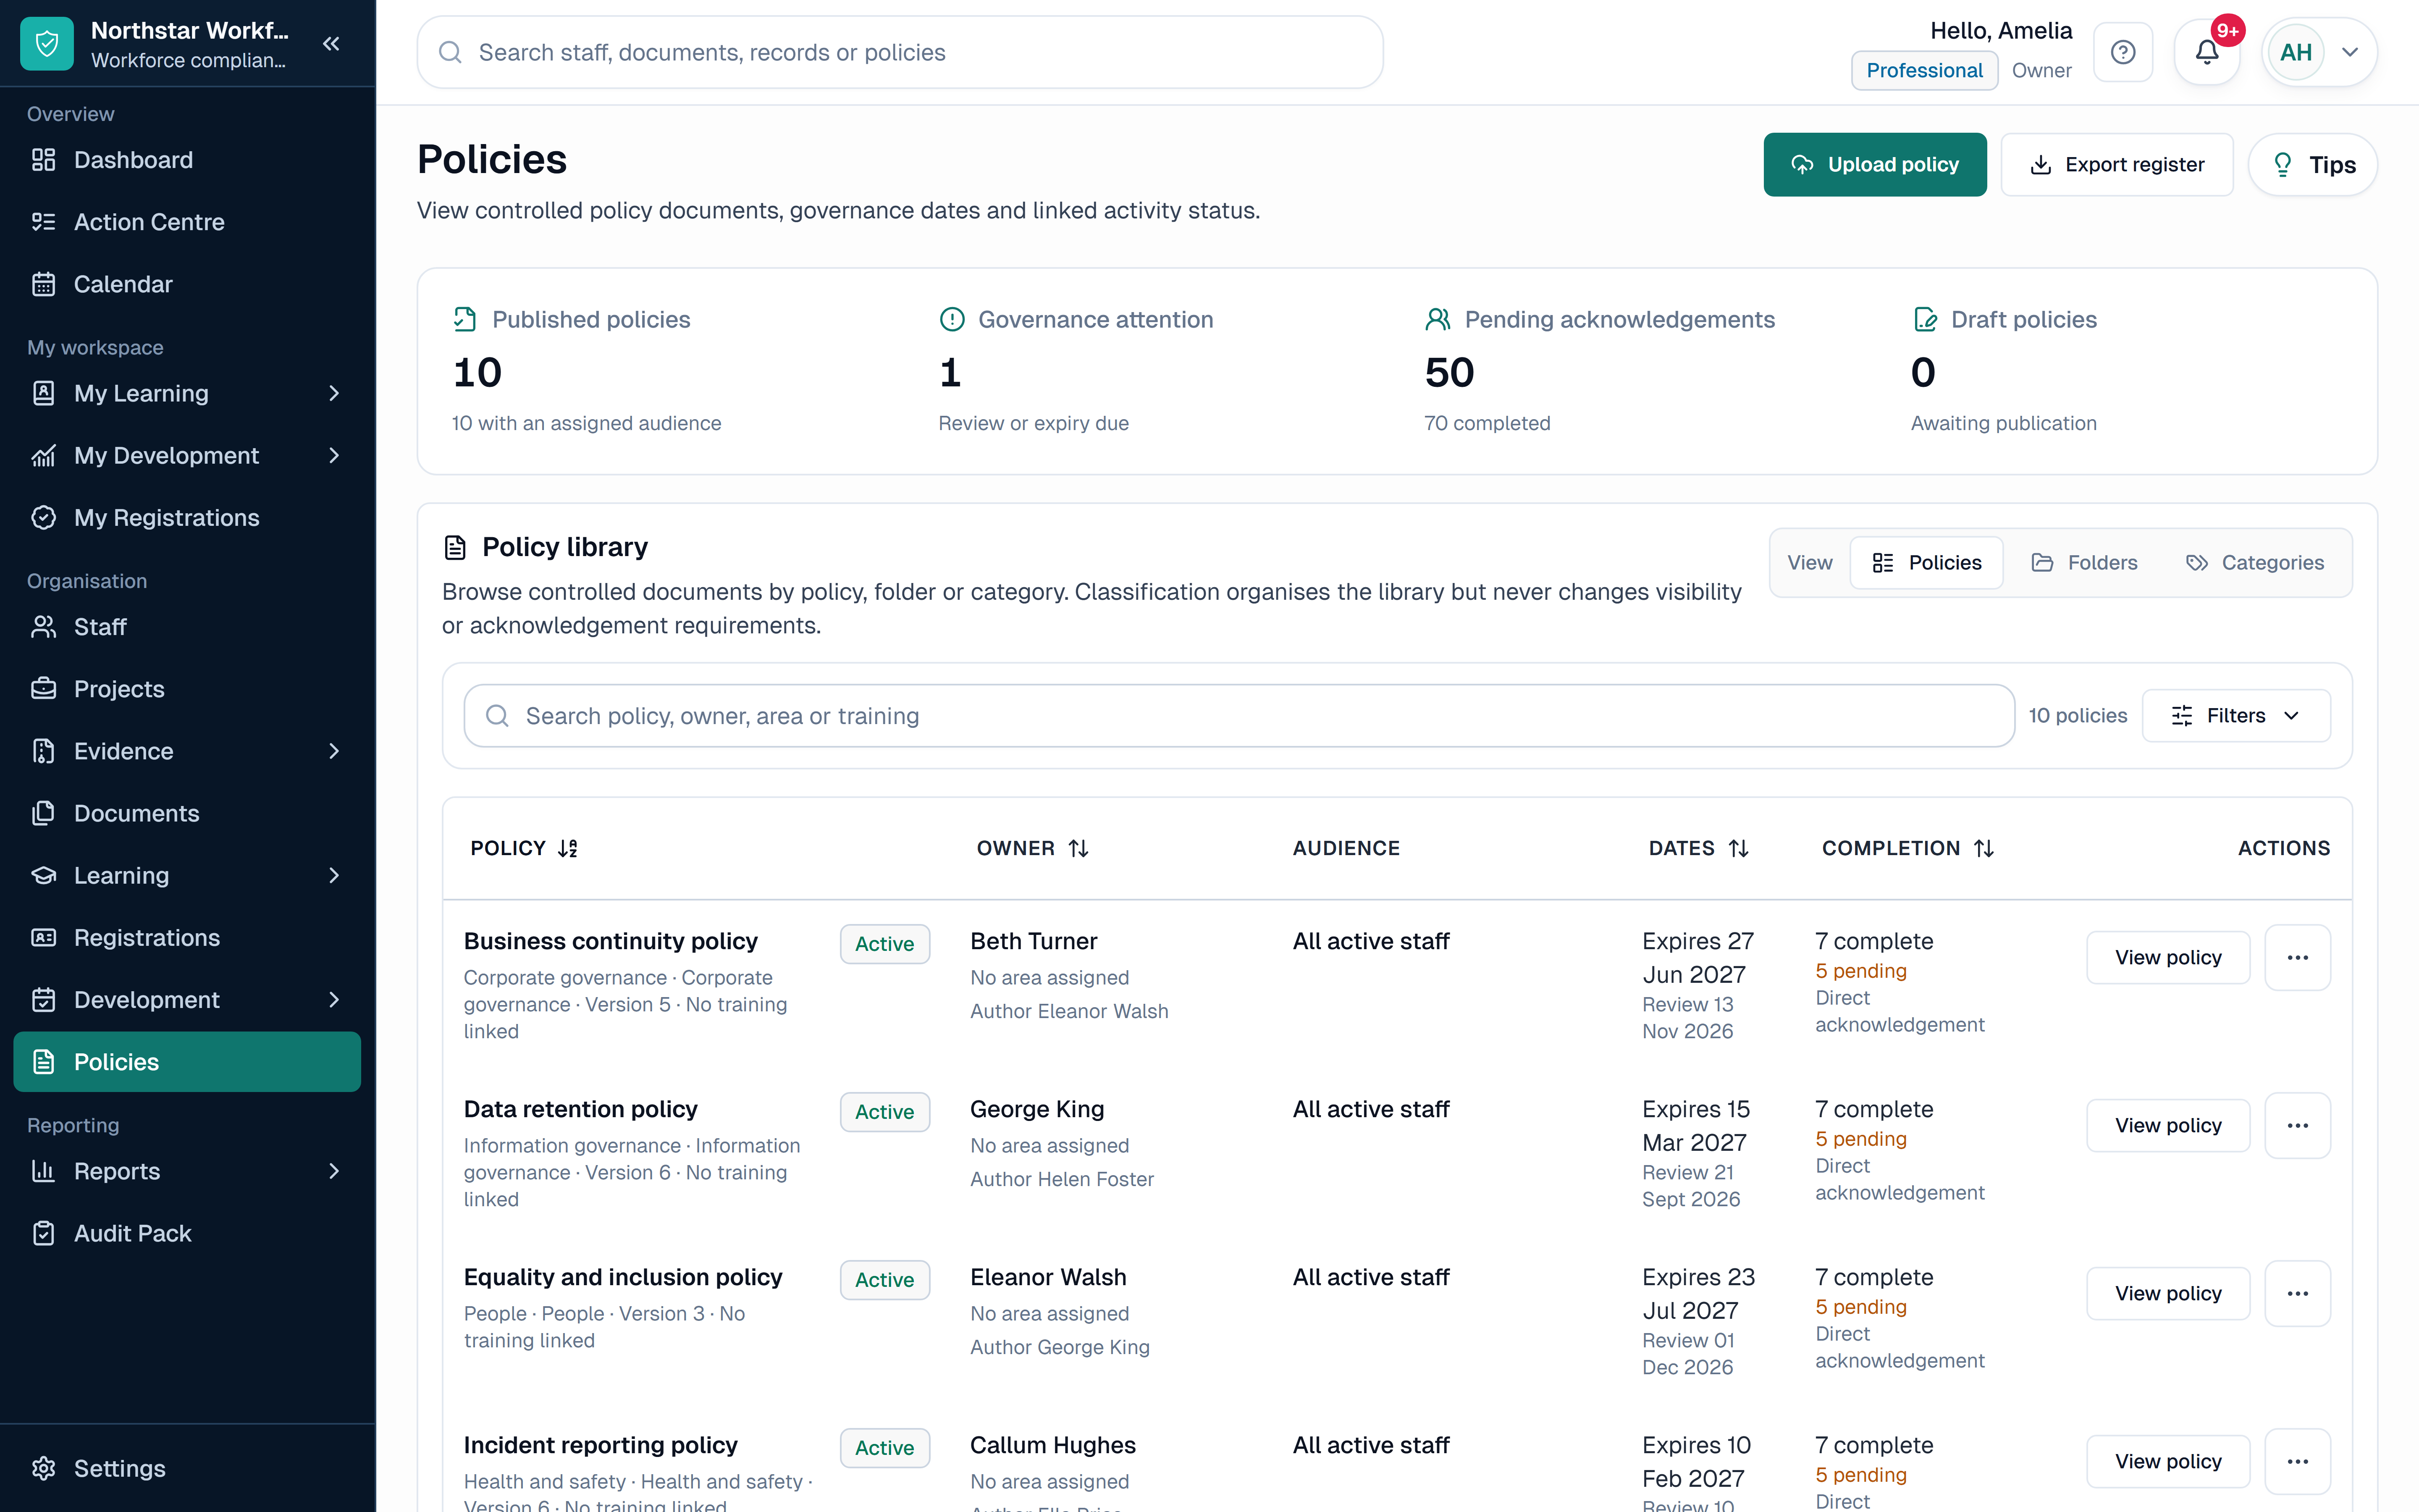The image size is (2419, 1512).
Task: Expand the Development menu chevron
Action: pos(334,1000)
